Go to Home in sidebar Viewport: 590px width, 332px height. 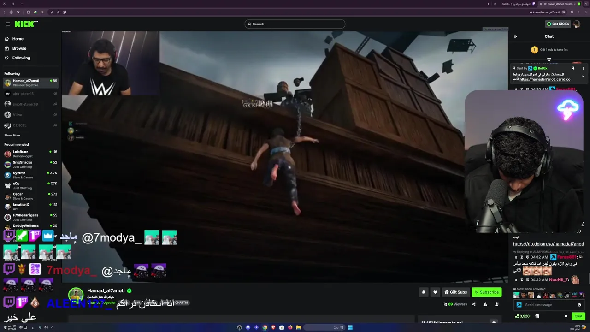tap(14, 39)
